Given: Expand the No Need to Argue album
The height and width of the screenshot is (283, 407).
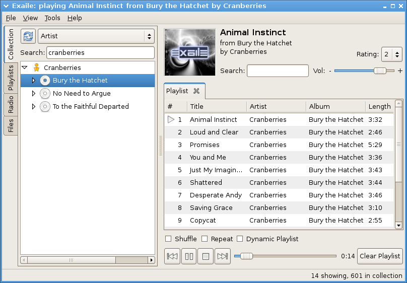Looking at the screenshot, I should [33, 93].
